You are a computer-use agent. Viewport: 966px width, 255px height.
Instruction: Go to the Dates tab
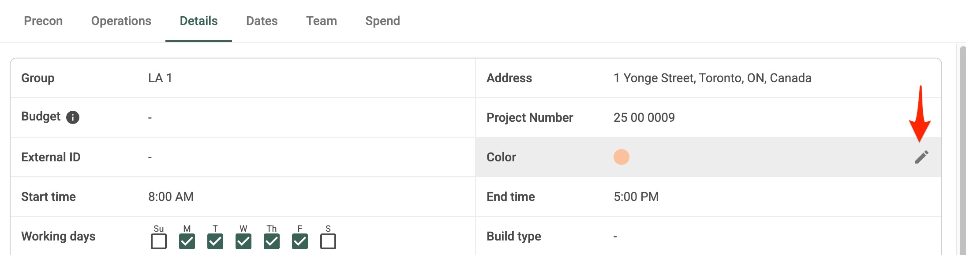click(262, 21)
